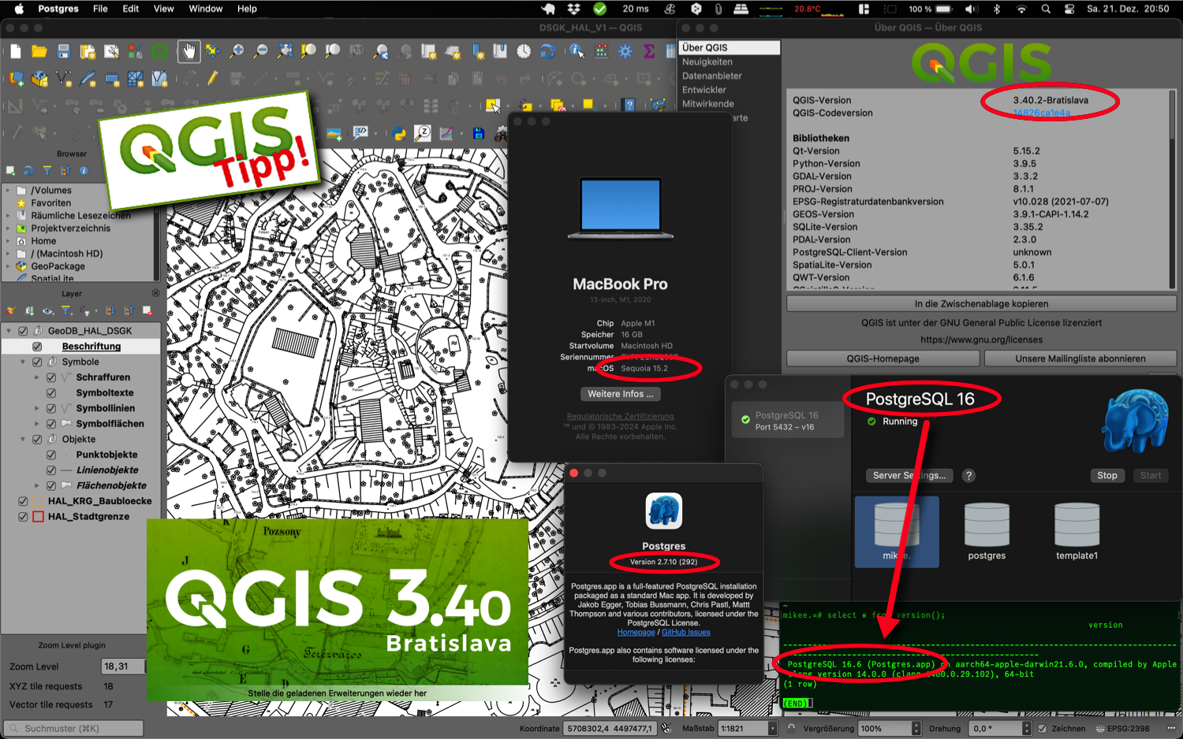The height and width of the screenshot is (739, 1183).
Task: Activate the Zoom In tool
Action: tap(237, 50)
